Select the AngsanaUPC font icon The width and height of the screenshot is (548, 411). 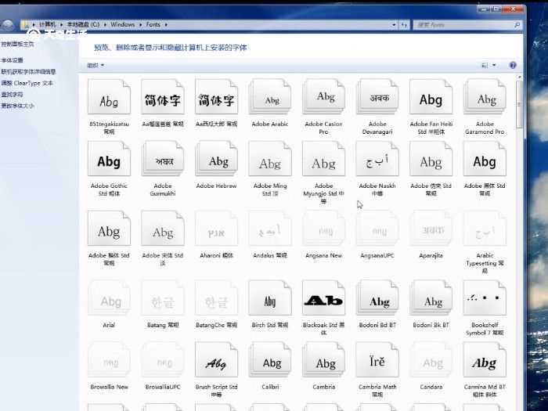coord(377,229)
